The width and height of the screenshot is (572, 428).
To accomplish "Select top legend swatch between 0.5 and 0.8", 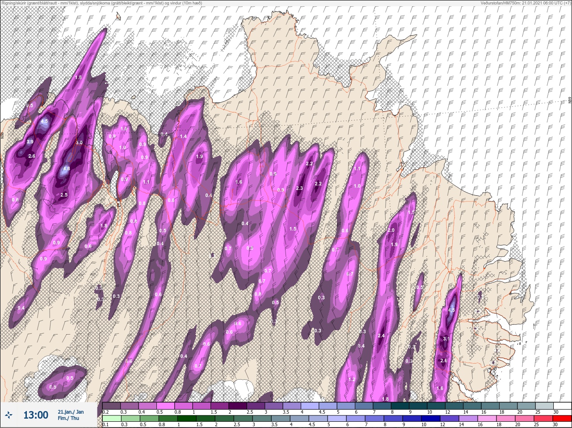I will point(166,406).
